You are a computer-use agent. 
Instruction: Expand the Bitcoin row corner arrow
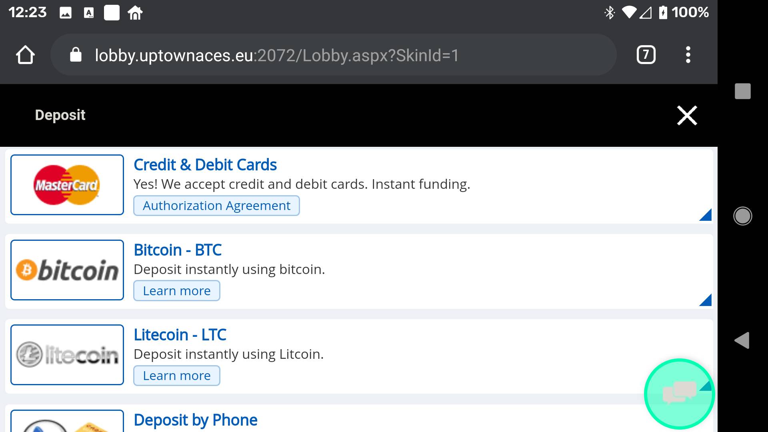[x=706, y=300]
